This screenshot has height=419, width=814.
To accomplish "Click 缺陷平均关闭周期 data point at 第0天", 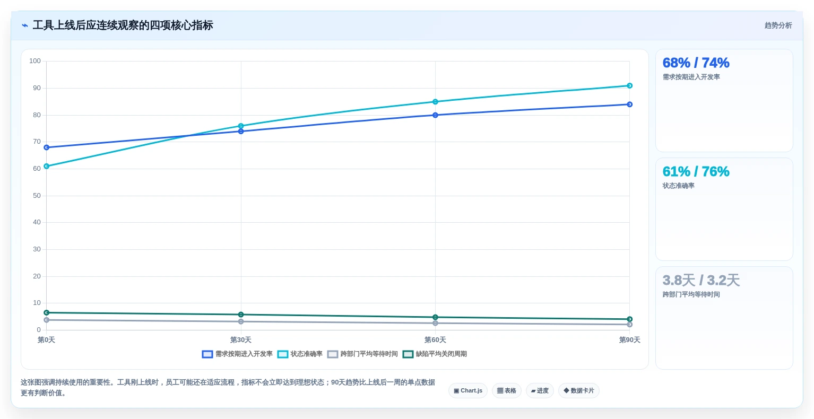I will [x=47, y=313].
